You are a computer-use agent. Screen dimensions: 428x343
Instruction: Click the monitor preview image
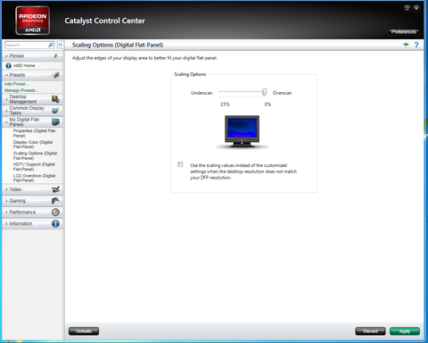pos(243,131)
